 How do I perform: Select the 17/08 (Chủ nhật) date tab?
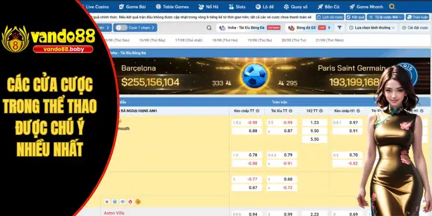(x=188, y=40)
